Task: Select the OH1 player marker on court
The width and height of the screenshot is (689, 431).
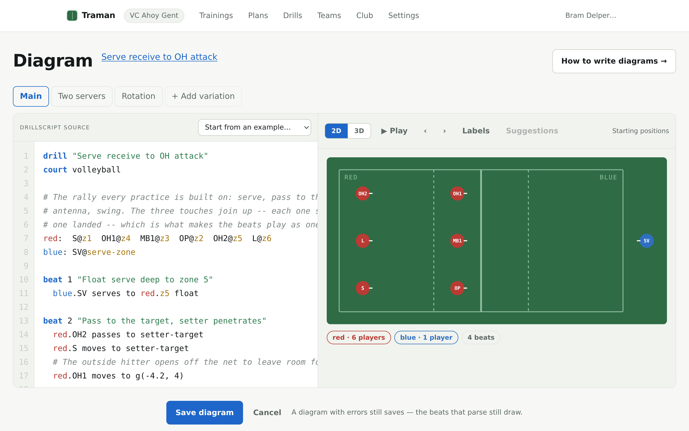Action: [x=457, y=194]
